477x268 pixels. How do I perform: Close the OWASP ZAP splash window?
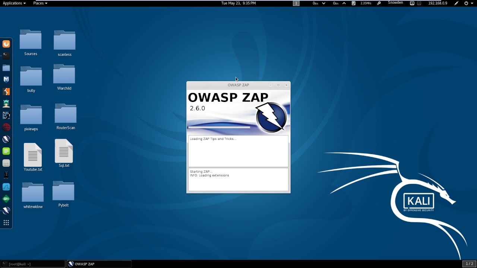pyautogui.click(x=286, y=85)
